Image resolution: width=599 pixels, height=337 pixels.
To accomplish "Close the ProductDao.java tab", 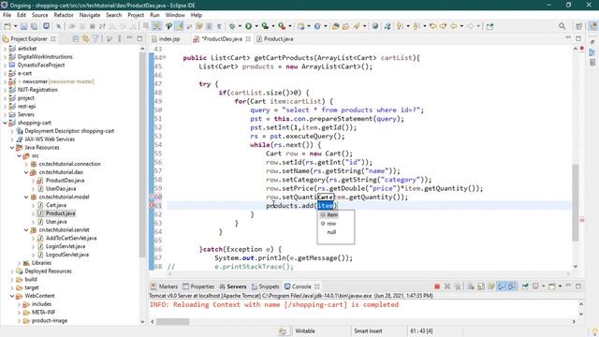I will pyautogui.click(x=248, y=39).
